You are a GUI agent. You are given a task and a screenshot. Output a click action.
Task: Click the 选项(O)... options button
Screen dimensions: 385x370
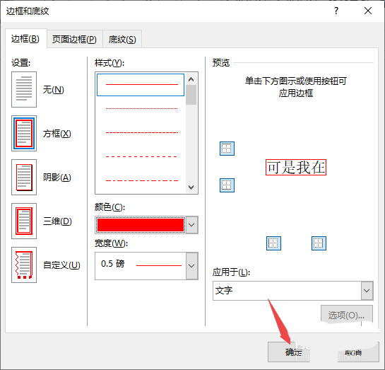346,315
